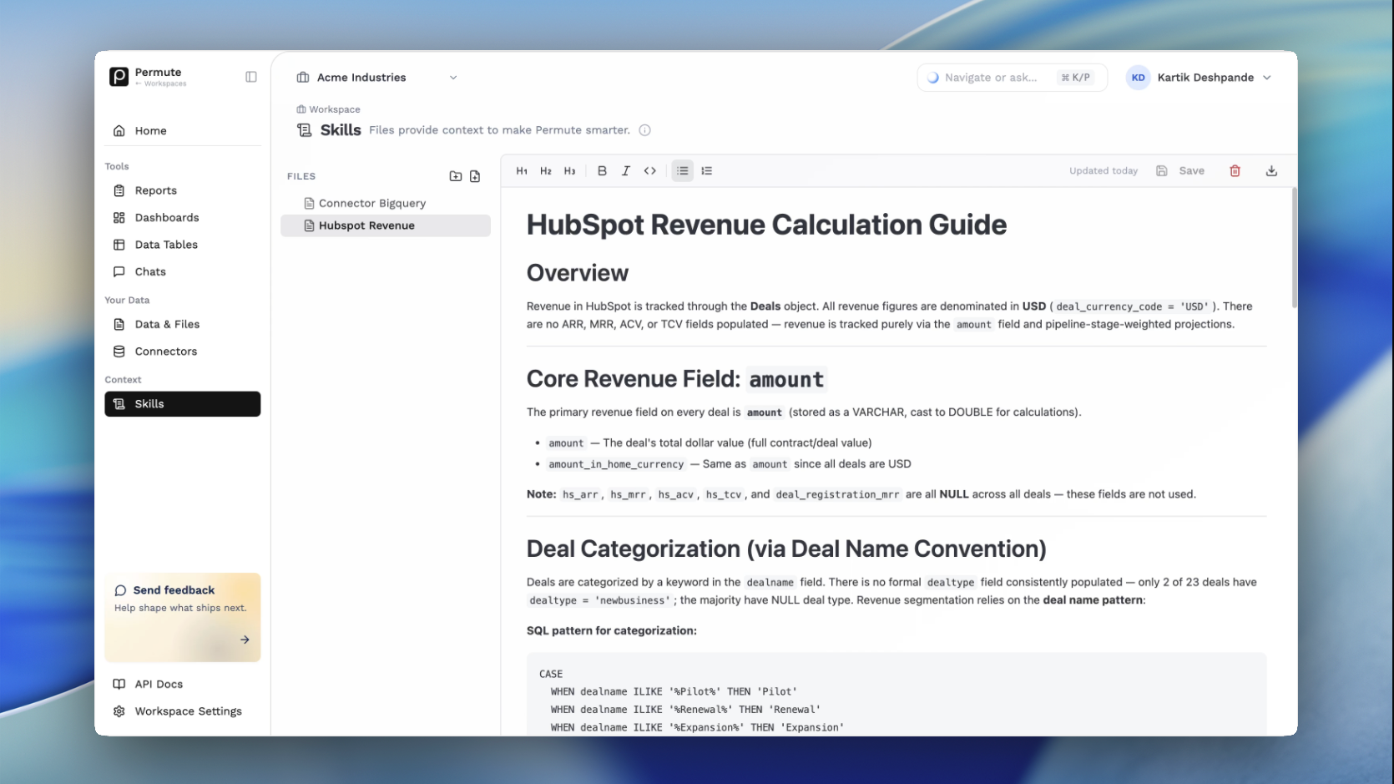Toggle bold formatting
1394x784 pixels.
pyautogui.click(x=602, y=171)
